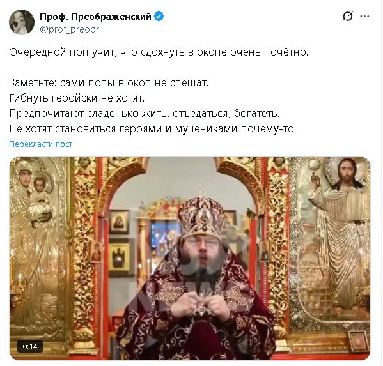The image size is (383, 366).
Task: Click the line 'Очередной поп учит...'
Action: (x=159, y=52)
